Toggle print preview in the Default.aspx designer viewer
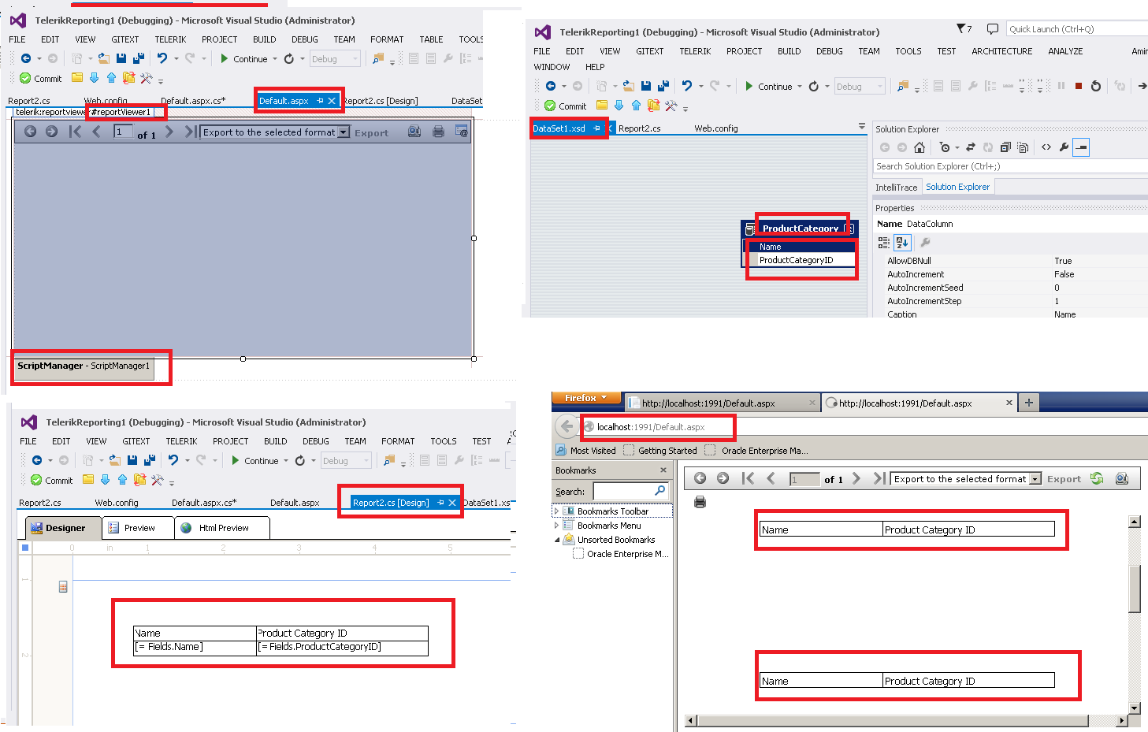 coord(414,132)
